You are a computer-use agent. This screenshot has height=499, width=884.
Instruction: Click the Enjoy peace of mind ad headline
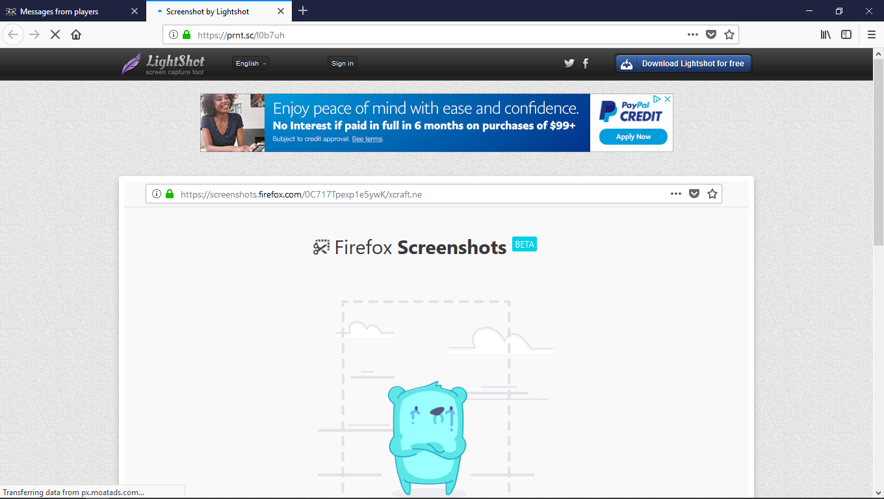coord(426,108)
